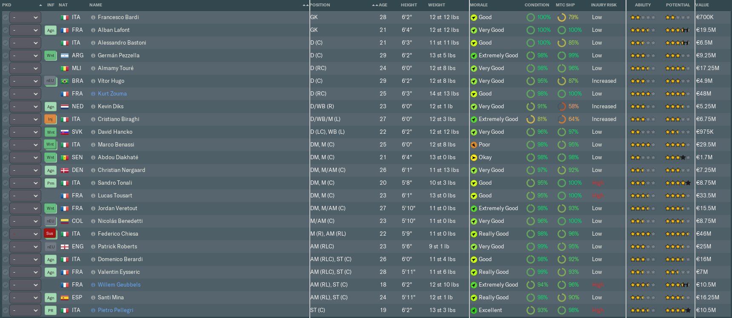Tick the selection checkbox for Almamy Touré
Image resolution: width=732 pixels, height=318 pixels.
click(x=5, y=68)
